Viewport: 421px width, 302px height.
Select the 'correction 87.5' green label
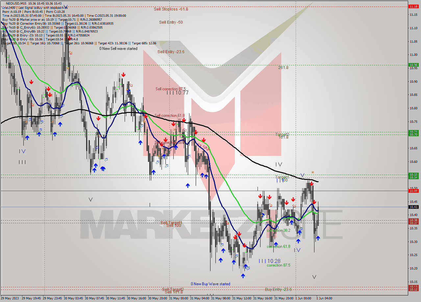279,265
